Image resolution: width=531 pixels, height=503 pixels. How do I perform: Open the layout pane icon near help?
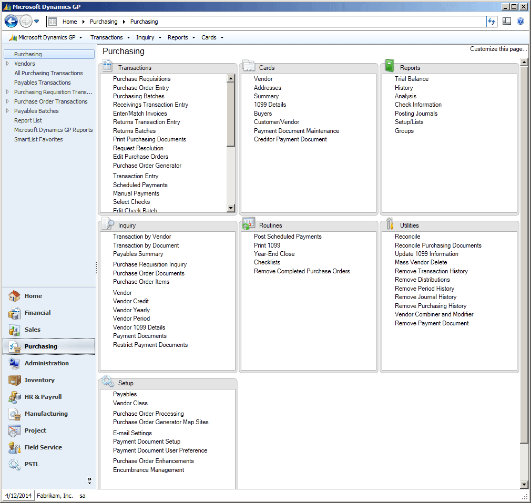click(507, 22)
